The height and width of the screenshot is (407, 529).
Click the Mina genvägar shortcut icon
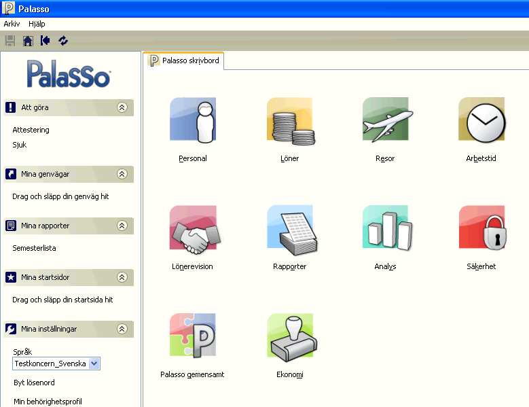tap(10, 174)
